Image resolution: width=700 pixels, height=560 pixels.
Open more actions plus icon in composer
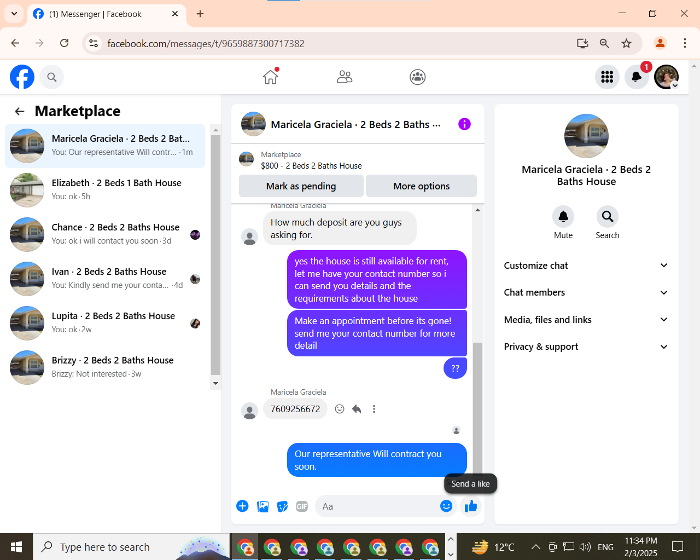click(x=242, y=506)
